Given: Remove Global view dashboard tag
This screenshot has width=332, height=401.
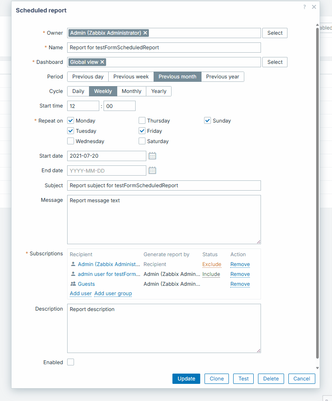Looking at the screenshot, I should pyautogui.click(x=102, y=62).
